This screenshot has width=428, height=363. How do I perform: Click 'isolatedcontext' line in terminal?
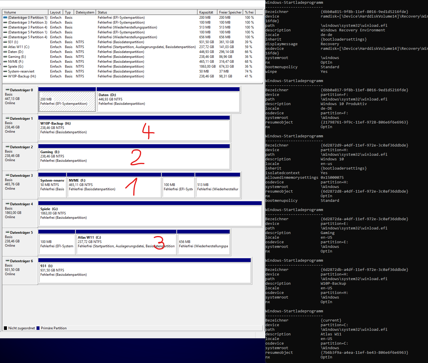point(296,173)
